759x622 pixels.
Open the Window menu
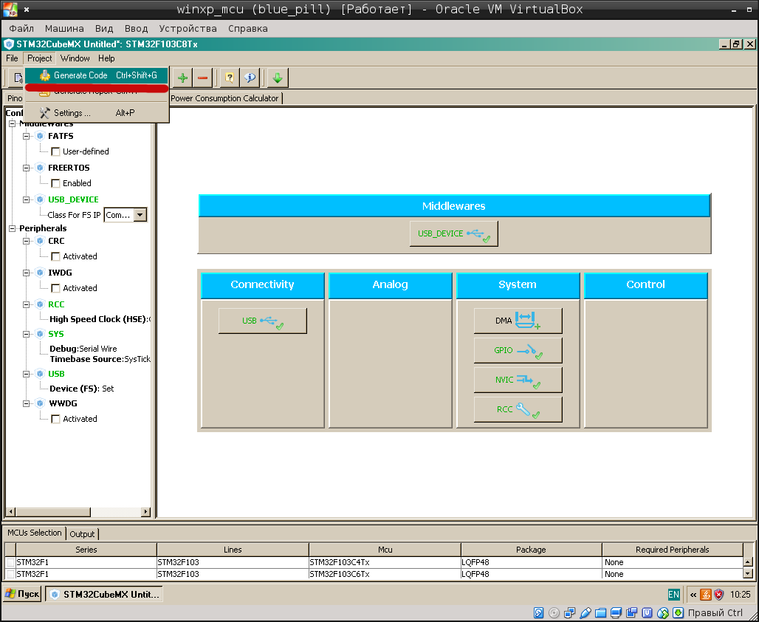tap(75, 58)
